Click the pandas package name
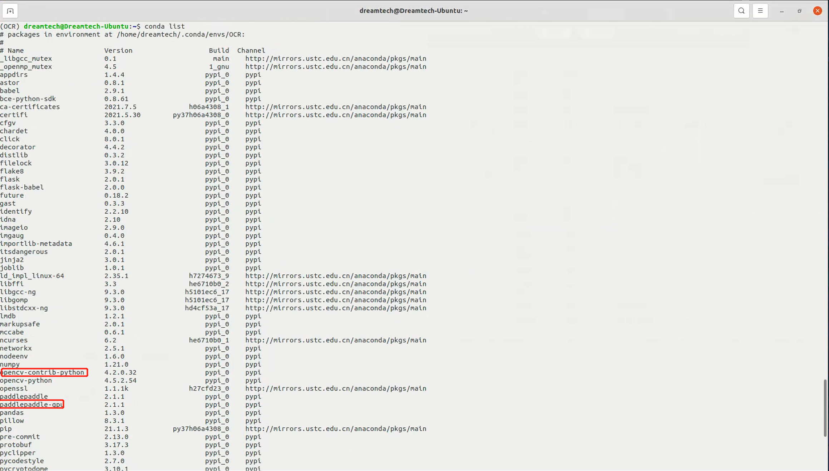The width and height of the screenshot is (829, 471). 12,413
